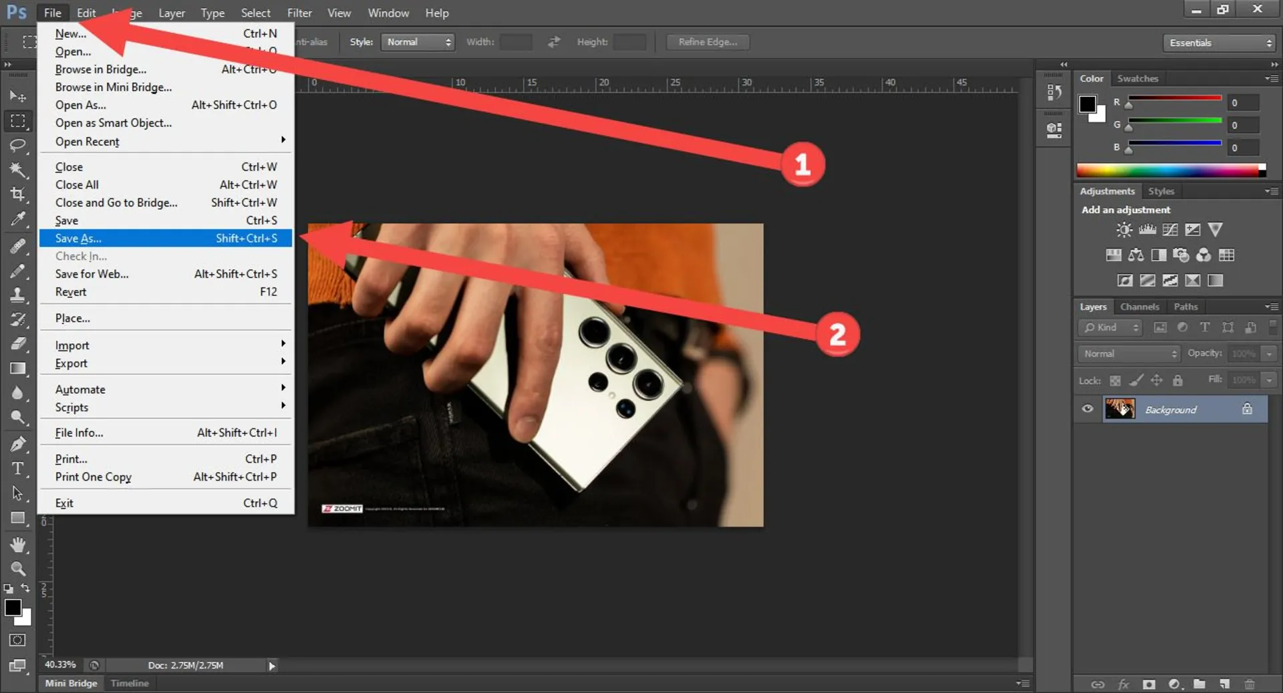The height and width of the screenshot is (693, 1283).
Task: Select the Crop tool
Action: point(17,194)
